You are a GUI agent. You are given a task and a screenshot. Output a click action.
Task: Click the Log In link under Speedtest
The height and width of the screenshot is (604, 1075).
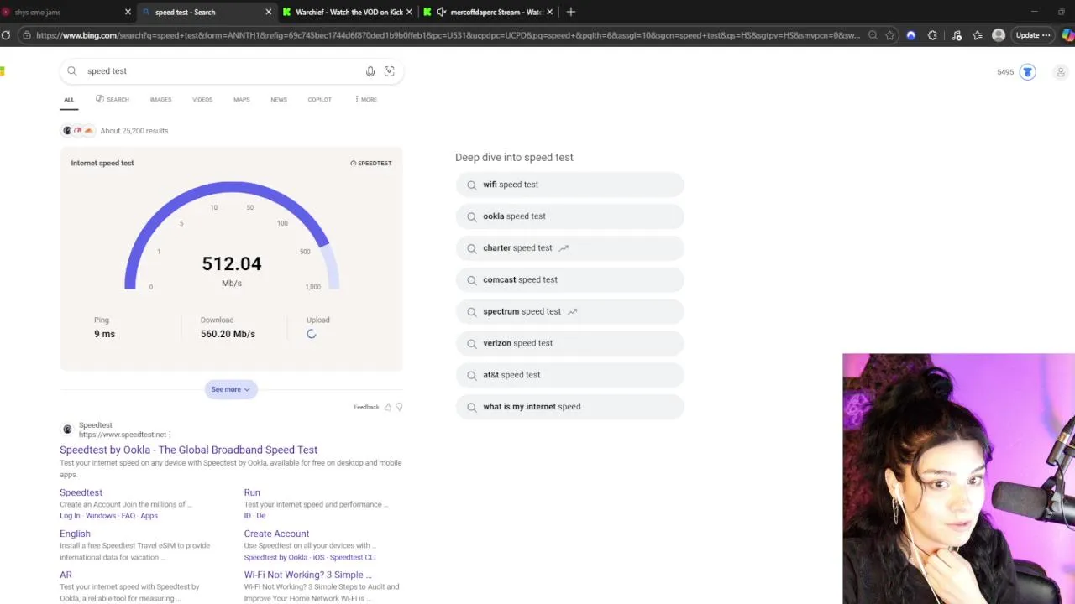click(x=70, y=516)
